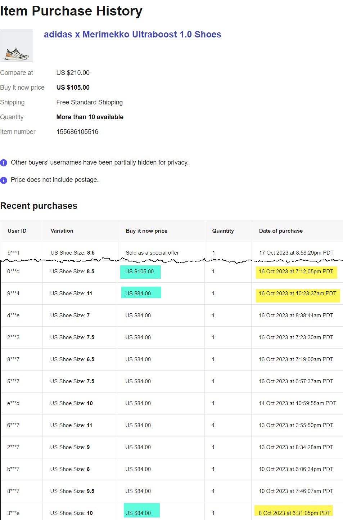343x520 pixels.
Task: Select More than 10 available text
Action: [90, 117]
